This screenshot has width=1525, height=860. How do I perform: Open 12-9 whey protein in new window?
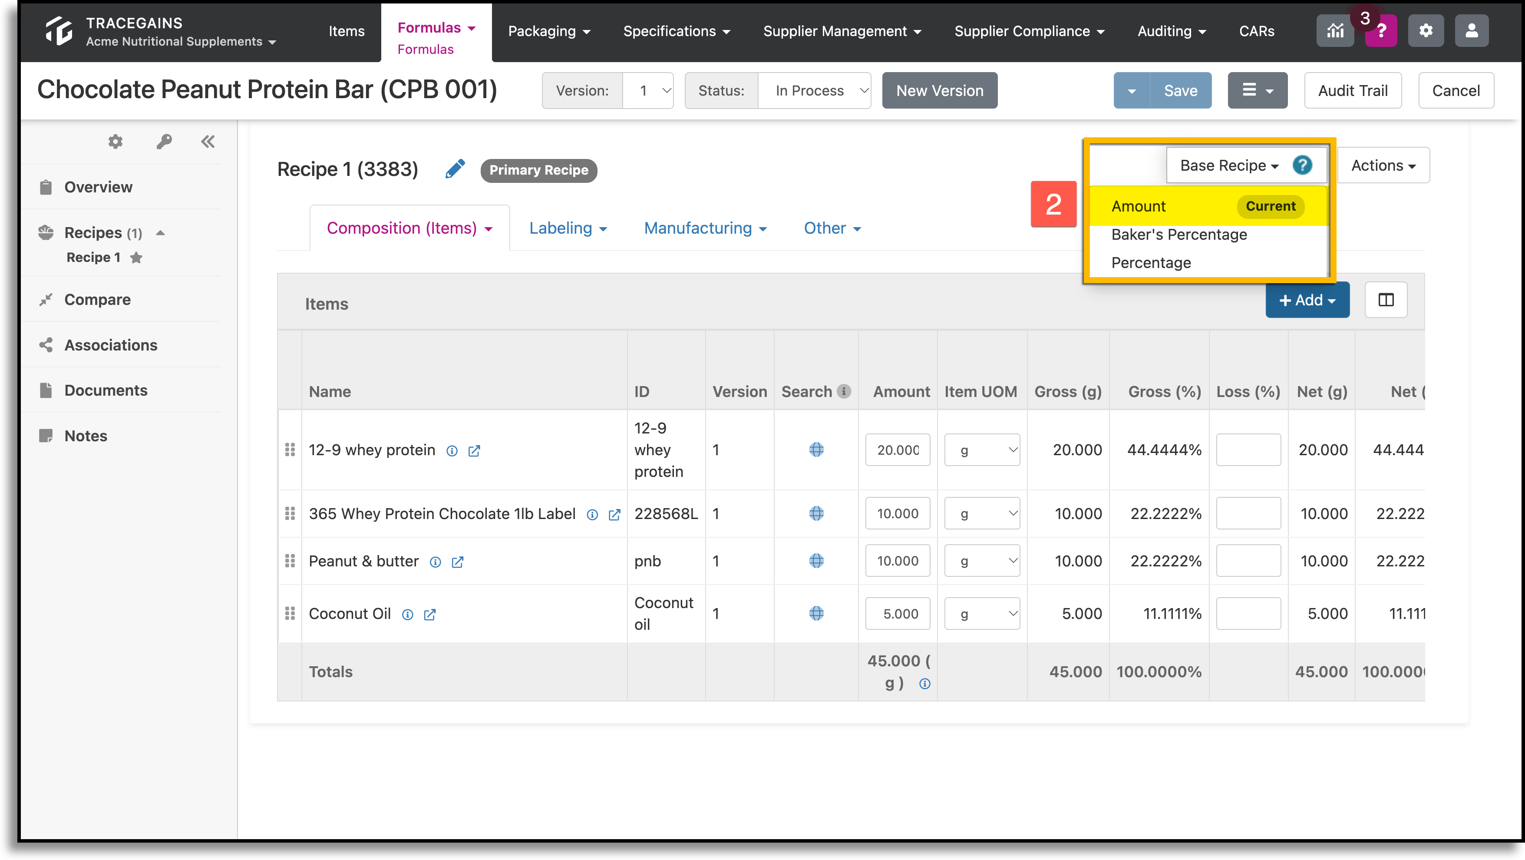(x=474, y=451)
